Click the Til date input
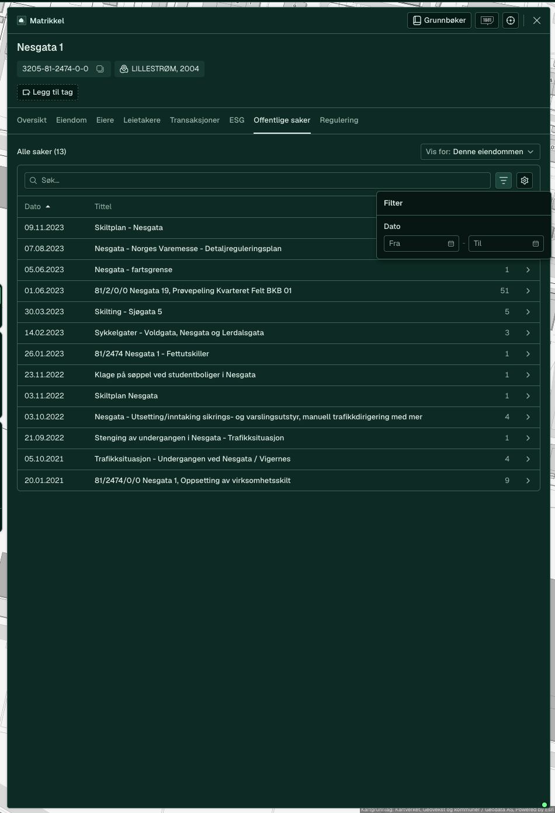The height and width of the screenshot is (813, 555). pyautogui.click(x=506, y=244)
